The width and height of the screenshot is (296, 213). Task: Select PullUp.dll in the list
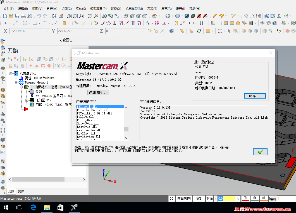click(x=85, y=117)
